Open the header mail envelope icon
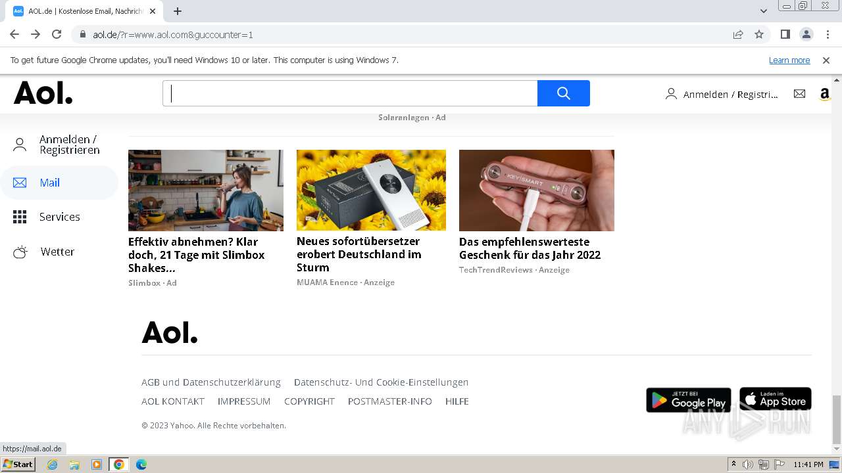Screen dimensions: 842x473 click(799, 94)
